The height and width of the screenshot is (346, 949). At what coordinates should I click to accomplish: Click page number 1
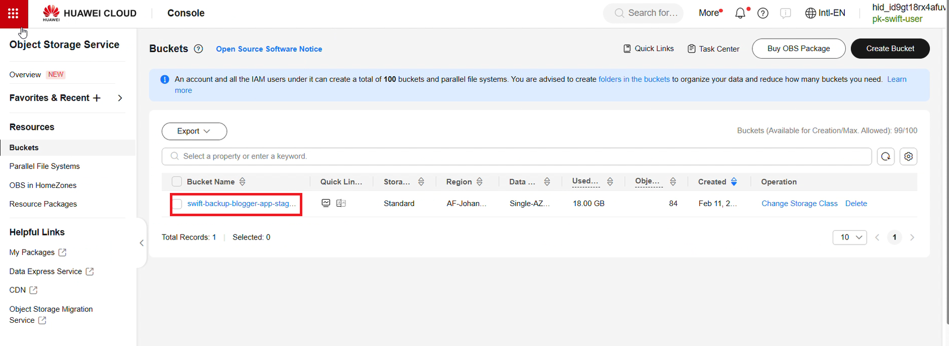pos(894,237)
